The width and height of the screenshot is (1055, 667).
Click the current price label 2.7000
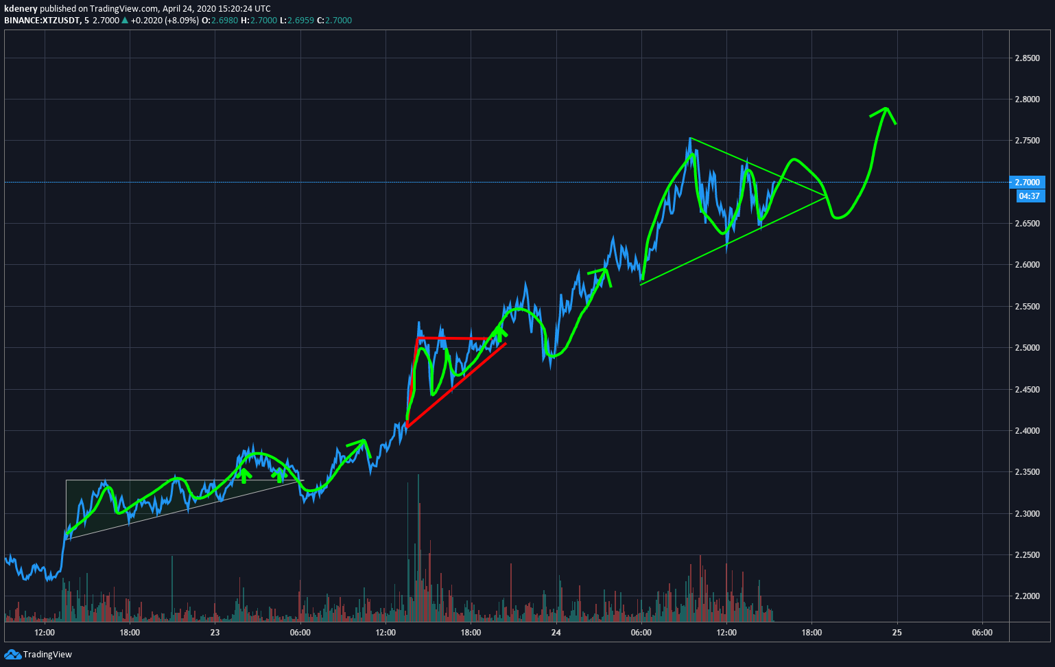pos(1028,183)
